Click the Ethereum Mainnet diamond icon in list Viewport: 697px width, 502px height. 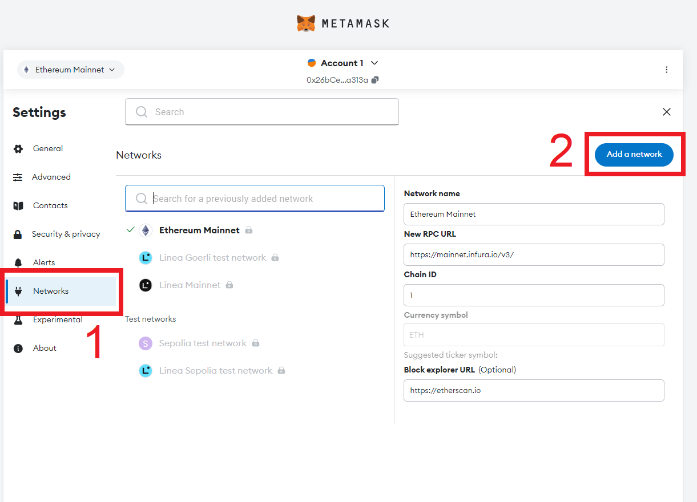(146, 230)
